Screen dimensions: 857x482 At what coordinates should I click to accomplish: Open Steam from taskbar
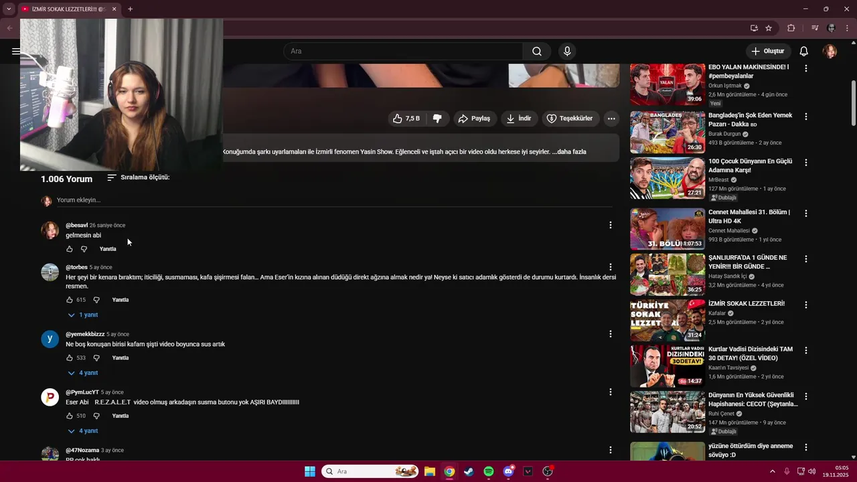click(x=469, y=471)
